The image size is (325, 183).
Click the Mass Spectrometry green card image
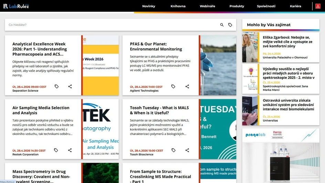(101, 173)
